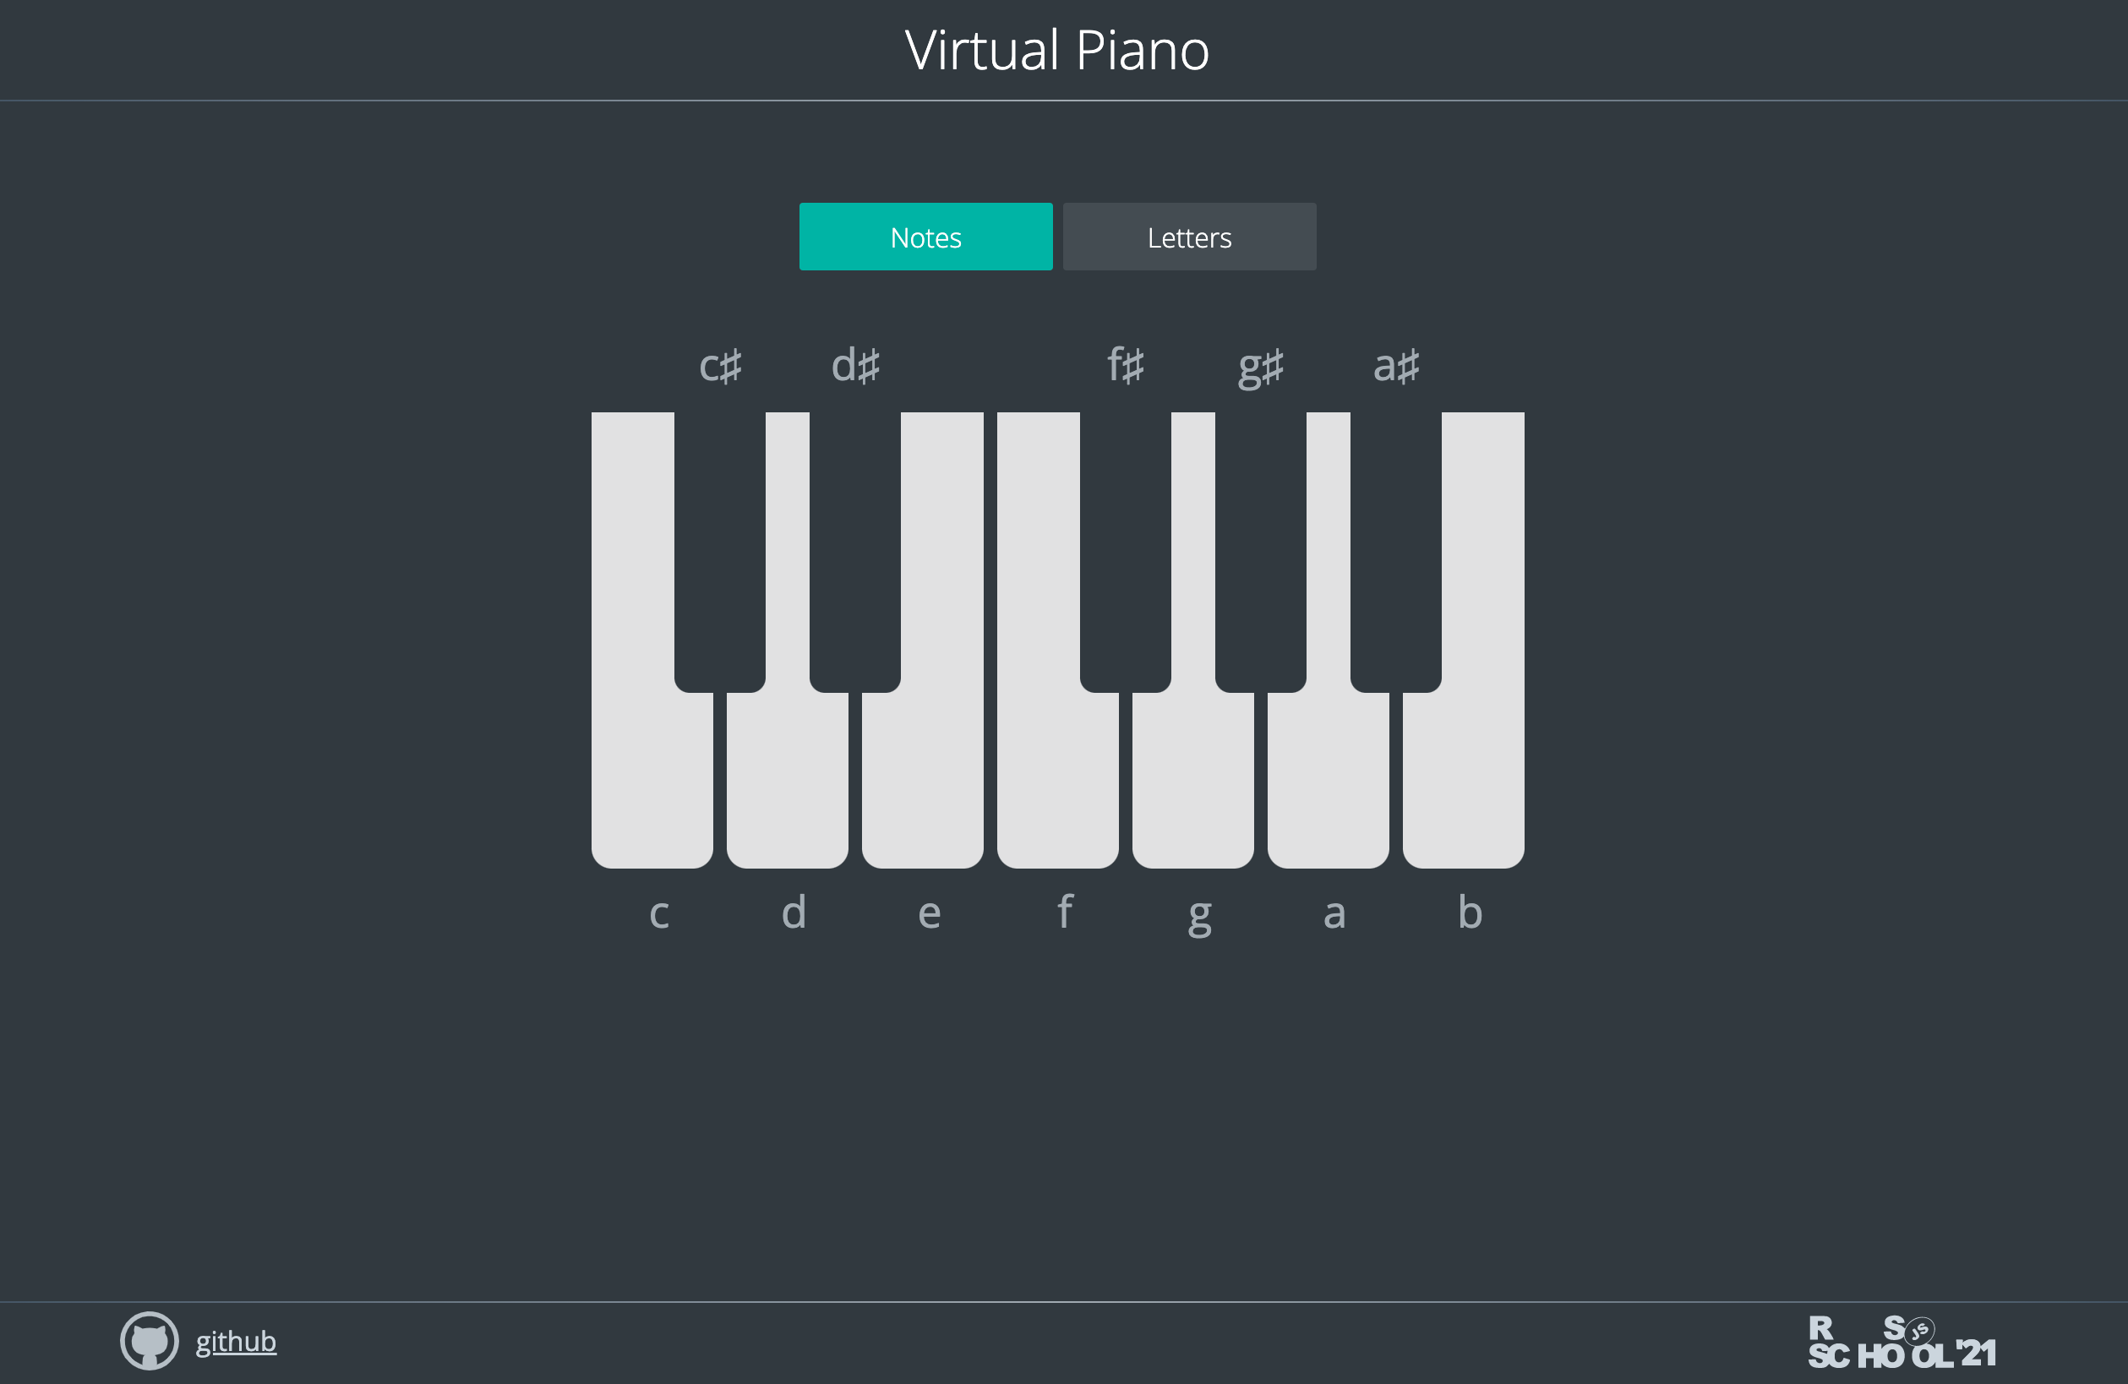Click the GitHub cat icon in the footer

(x=150, y=1340)
